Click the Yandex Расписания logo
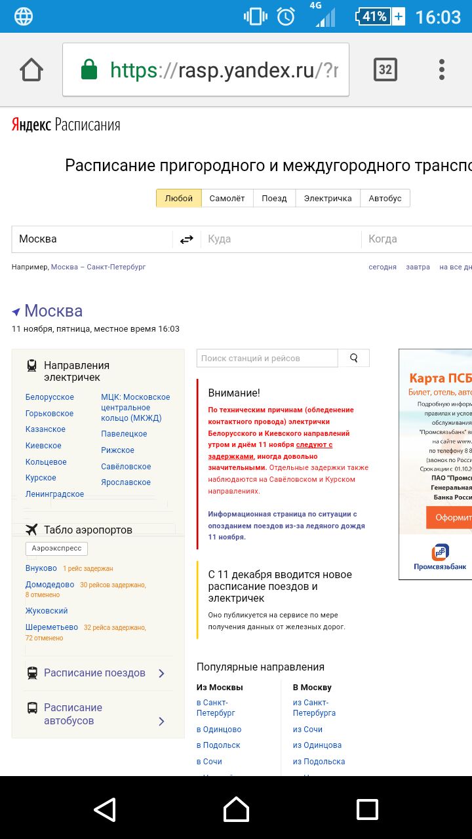The width and height of the screenshot is (472, 839). point(66,125)
